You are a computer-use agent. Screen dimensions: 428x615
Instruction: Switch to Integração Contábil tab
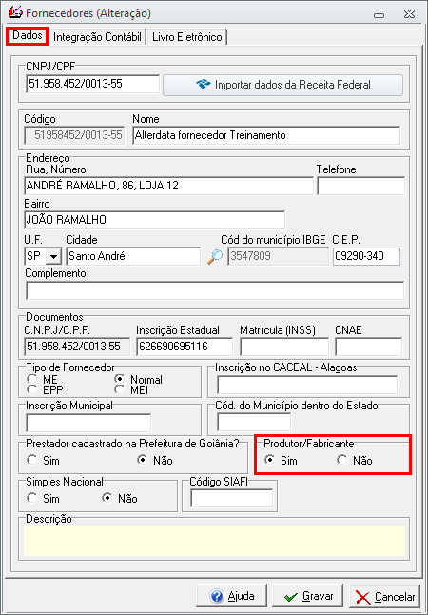click(x=97, y=37)
